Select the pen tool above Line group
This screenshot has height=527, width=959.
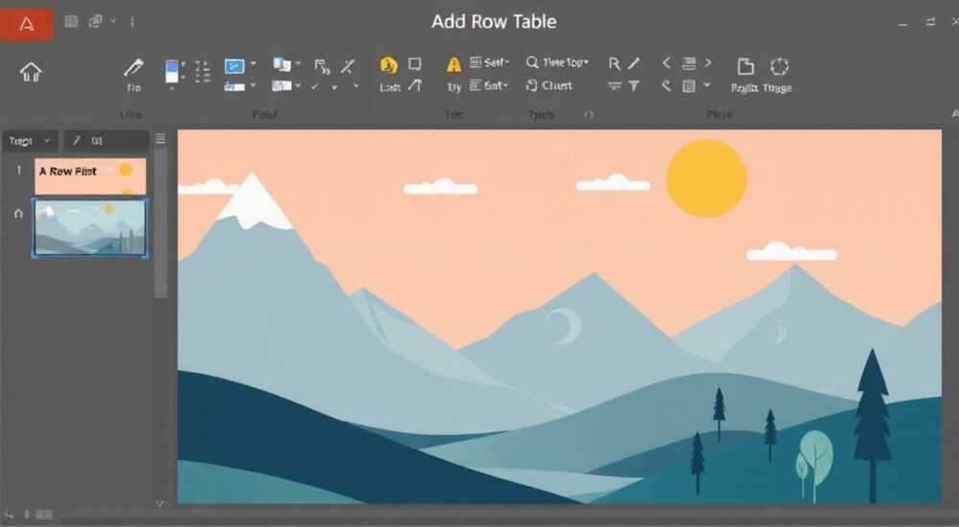pos(133,67)
